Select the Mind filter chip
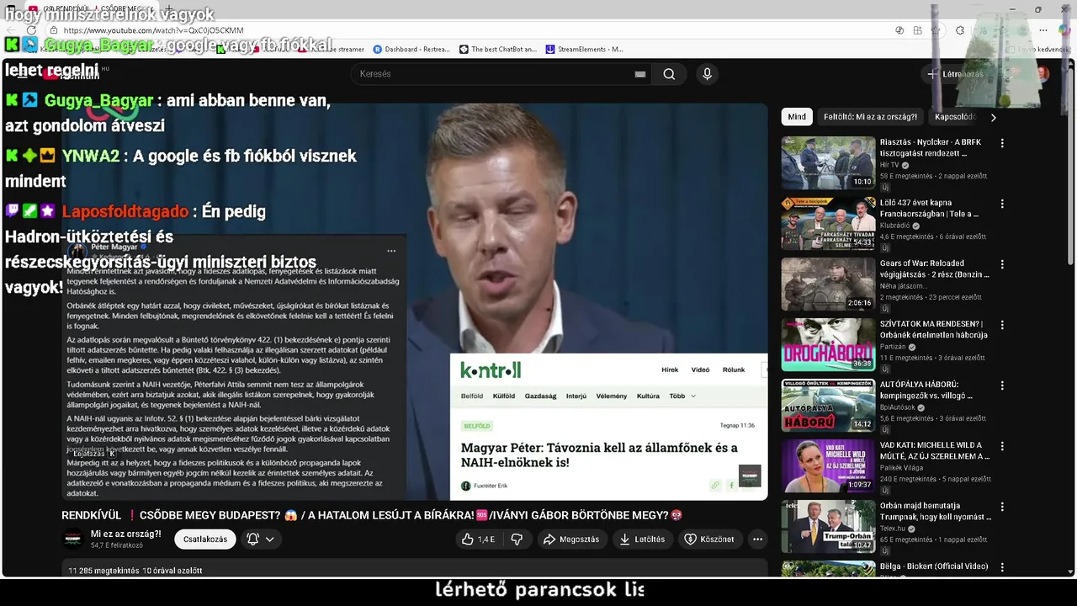Screen dimensions: 1077x606 (797, 117)
